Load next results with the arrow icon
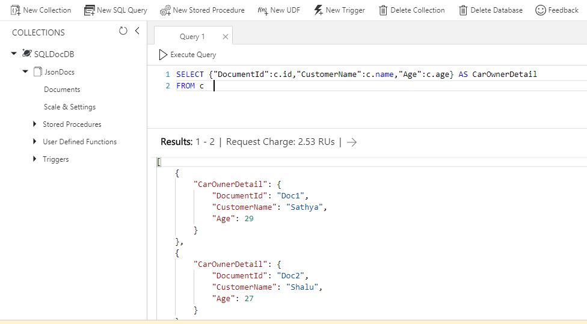587x324 pixels. point(351,142)
